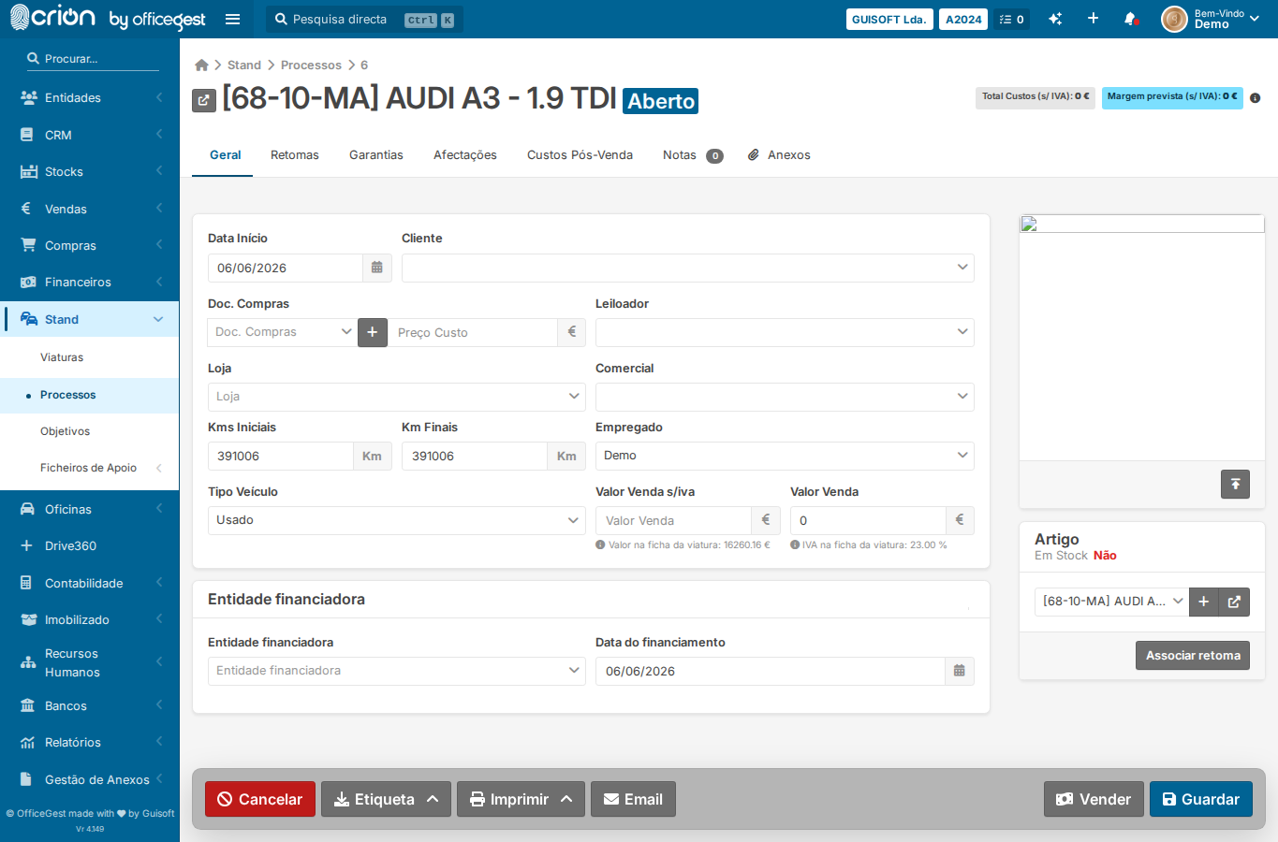Viewport: 1278px width, 842px height.
Task: Open the task list counter icon
Action: (x=1012, y=19)
